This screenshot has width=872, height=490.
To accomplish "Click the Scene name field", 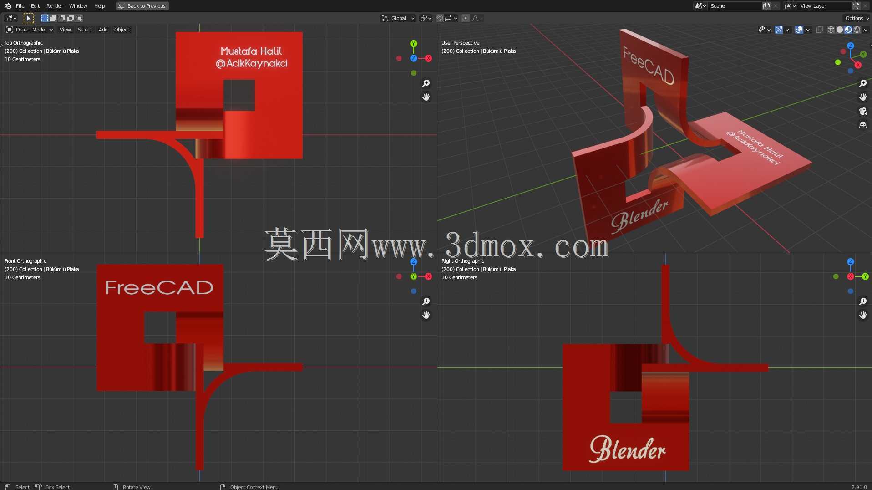I will 735,6.
